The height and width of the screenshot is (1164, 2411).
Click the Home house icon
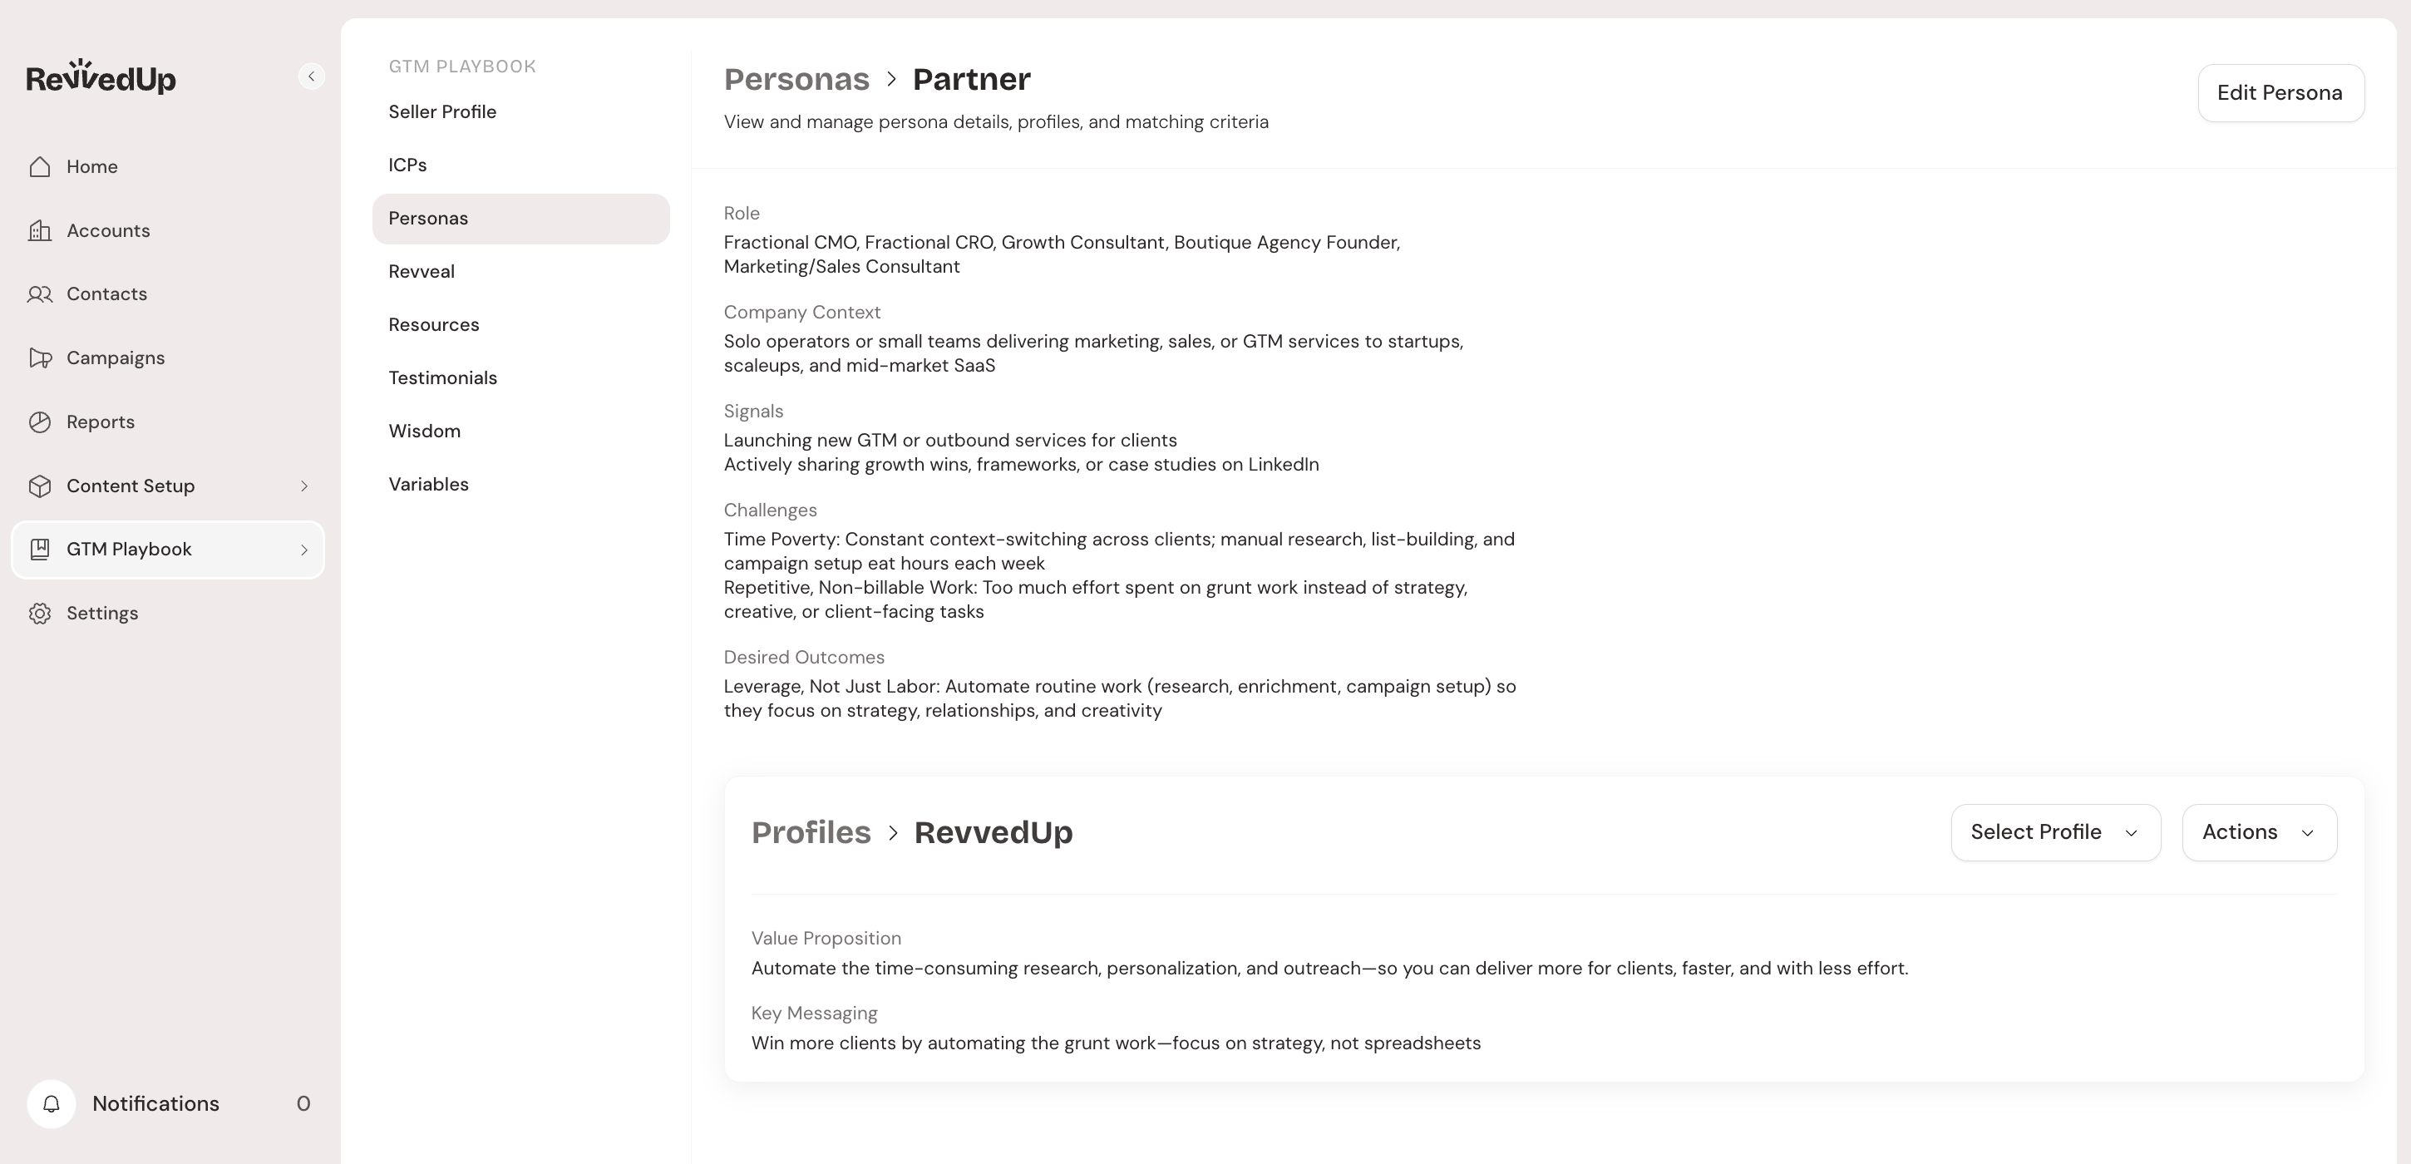(39, 166)
